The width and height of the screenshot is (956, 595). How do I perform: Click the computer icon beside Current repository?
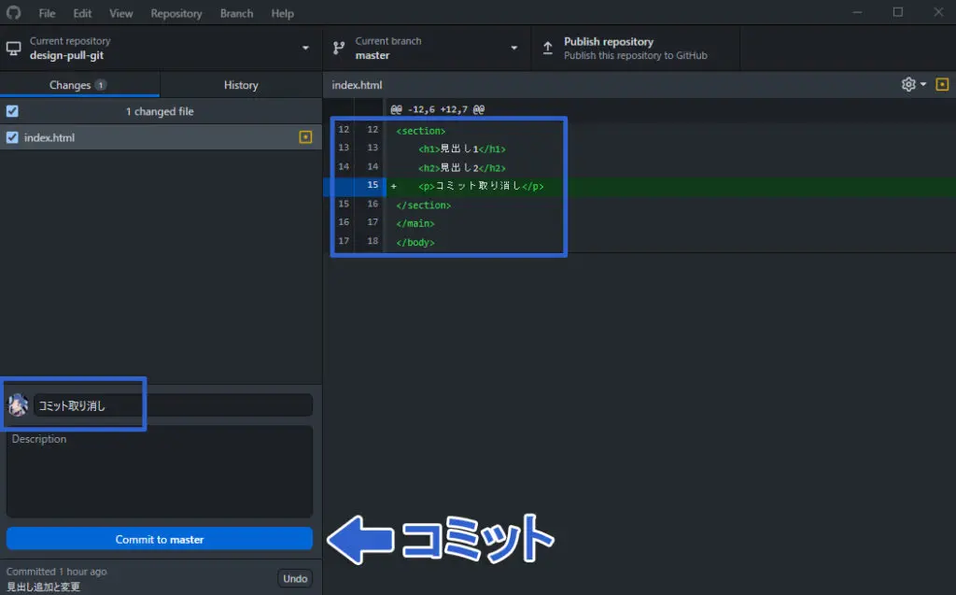[x=13, y=48]
